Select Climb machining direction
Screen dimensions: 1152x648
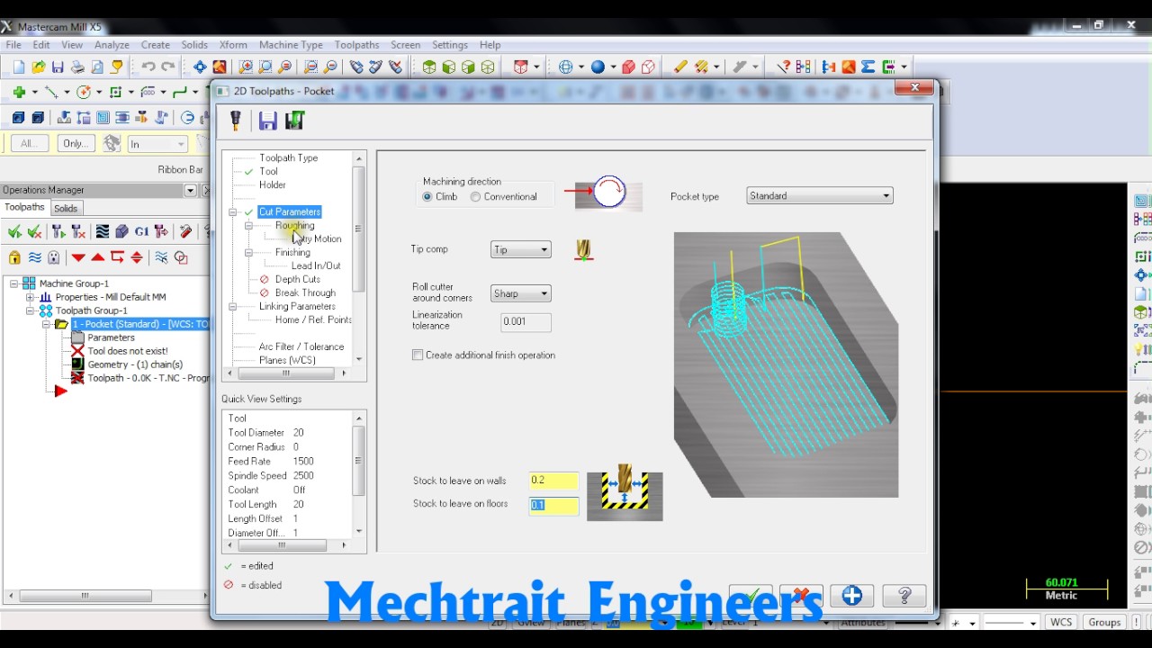click(427, 197)
